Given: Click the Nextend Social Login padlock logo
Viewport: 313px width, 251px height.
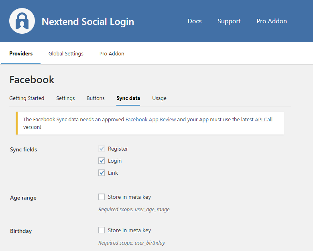Looking at the screenshot, I should [22, 21].
